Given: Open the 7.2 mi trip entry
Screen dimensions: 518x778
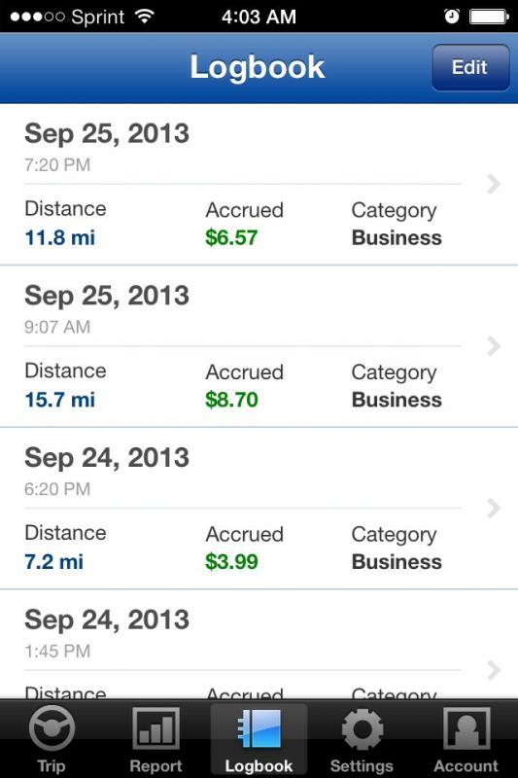Looking at the screenshot, I should pos(54,562).
